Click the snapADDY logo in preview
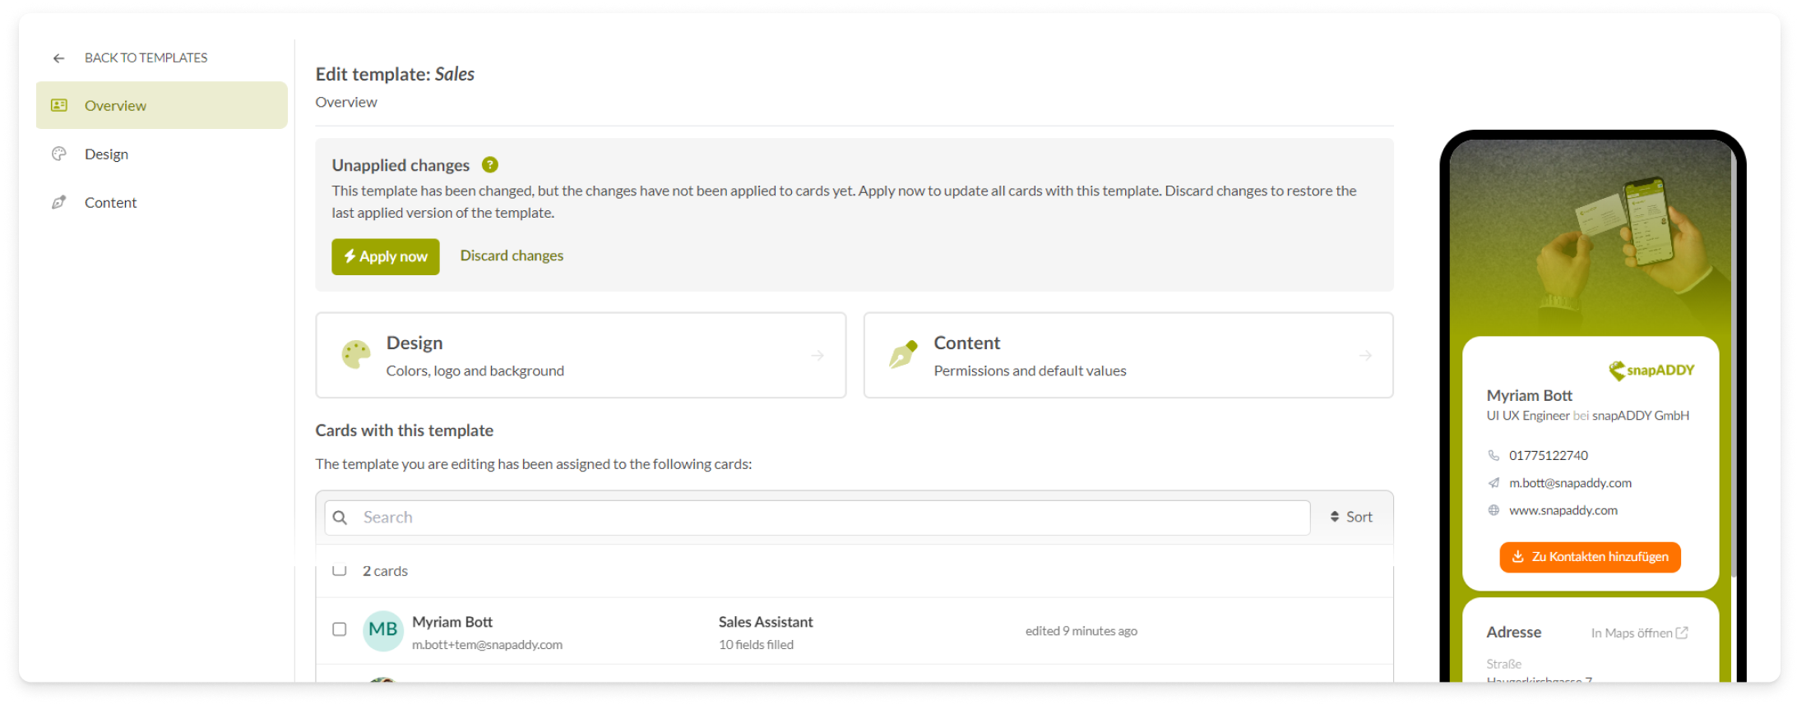The height and width of the screenshot is (704, 1797). click(1651, 370)
